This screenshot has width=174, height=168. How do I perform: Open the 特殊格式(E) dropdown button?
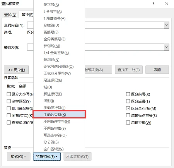click(47, 156)
